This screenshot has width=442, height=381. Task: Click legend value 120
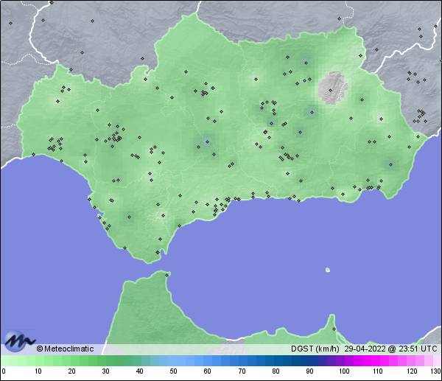point(412,371)
